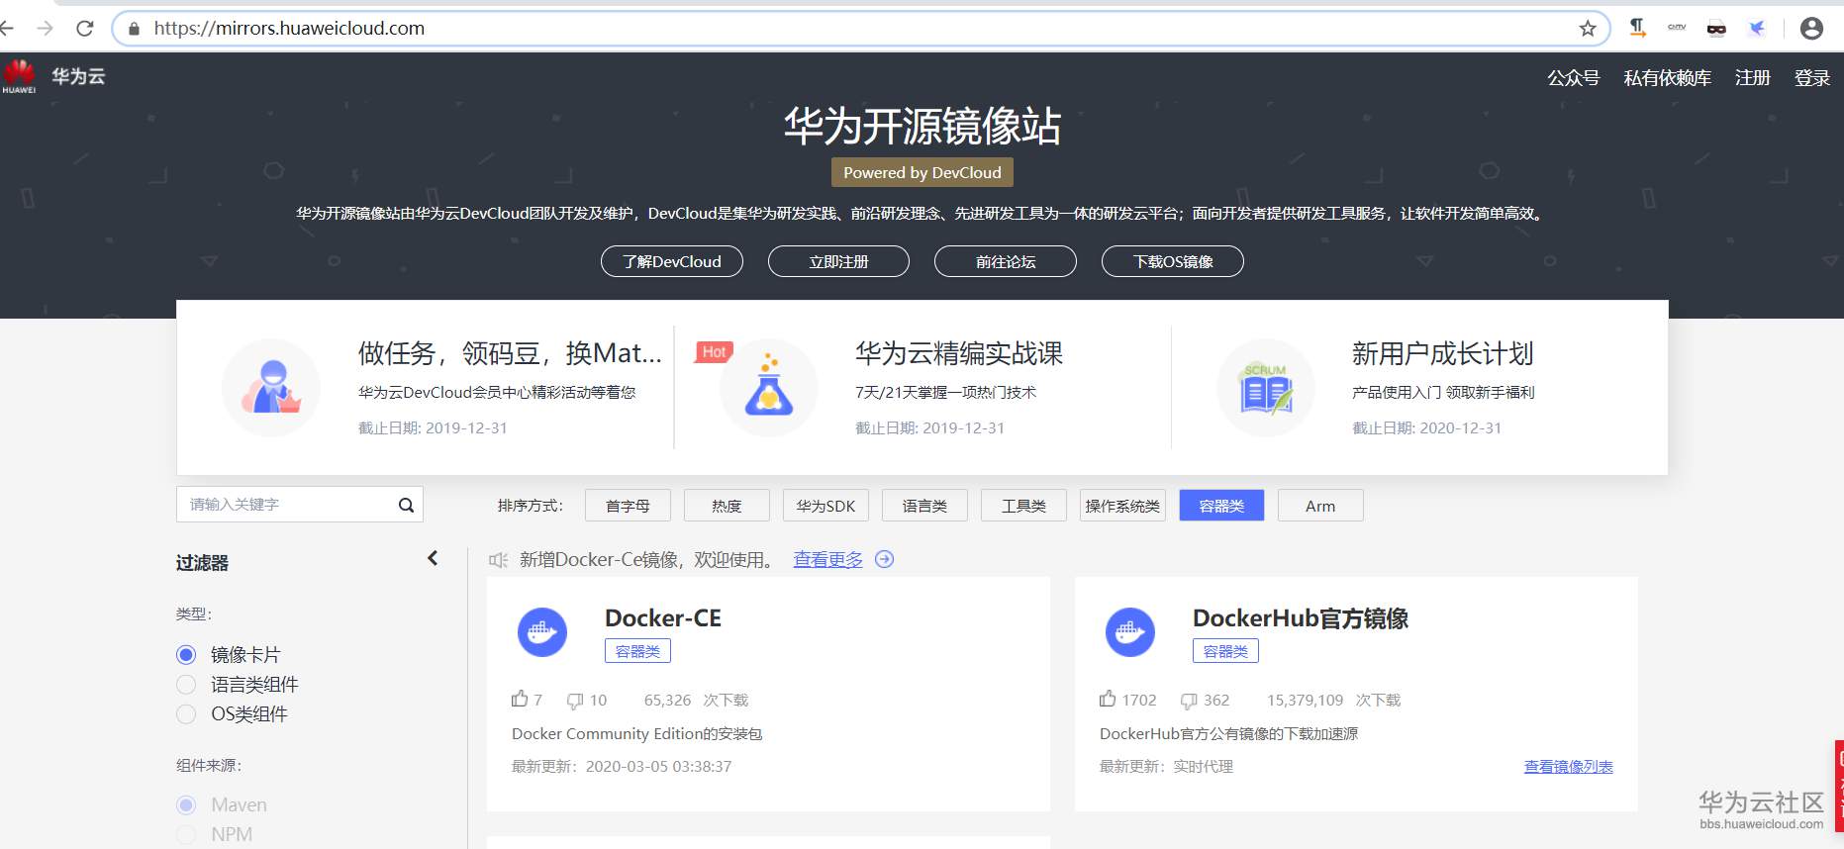Open the 华为云精编实战课 card title
The height and width of the screenshot is (849, 1844).
[x=959, y=353]
